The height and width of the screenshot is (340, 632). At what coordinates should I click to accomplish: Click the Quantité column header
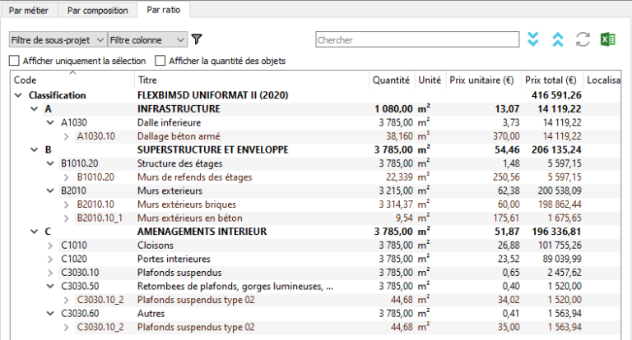[x=391, y=80]
